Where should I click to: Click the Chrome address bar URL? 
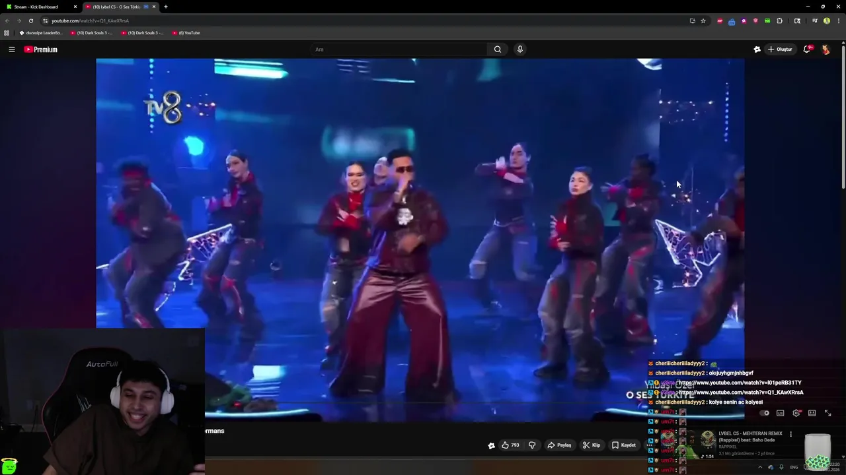(90, 20)
